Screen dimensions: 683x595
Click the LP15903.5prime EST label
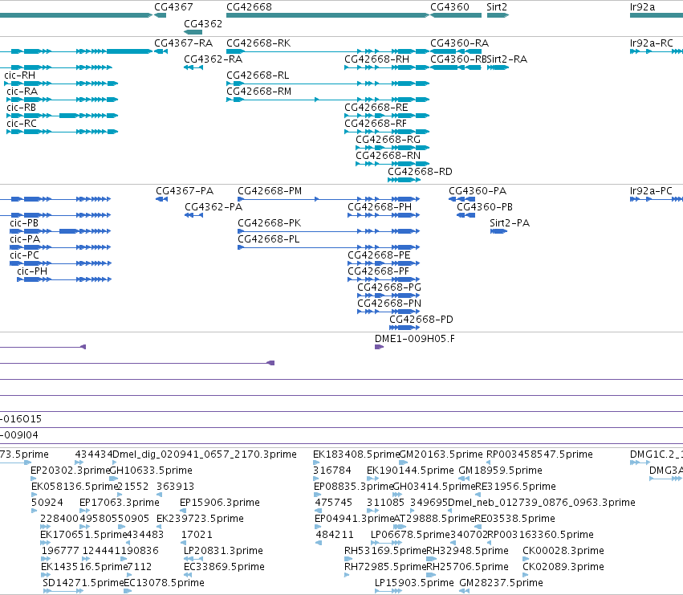coord(414,583)
